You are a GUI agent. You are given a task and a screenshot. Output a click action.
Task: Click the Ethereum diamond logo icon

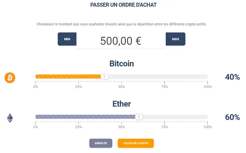pyautogui.click(x=10, y=118)
